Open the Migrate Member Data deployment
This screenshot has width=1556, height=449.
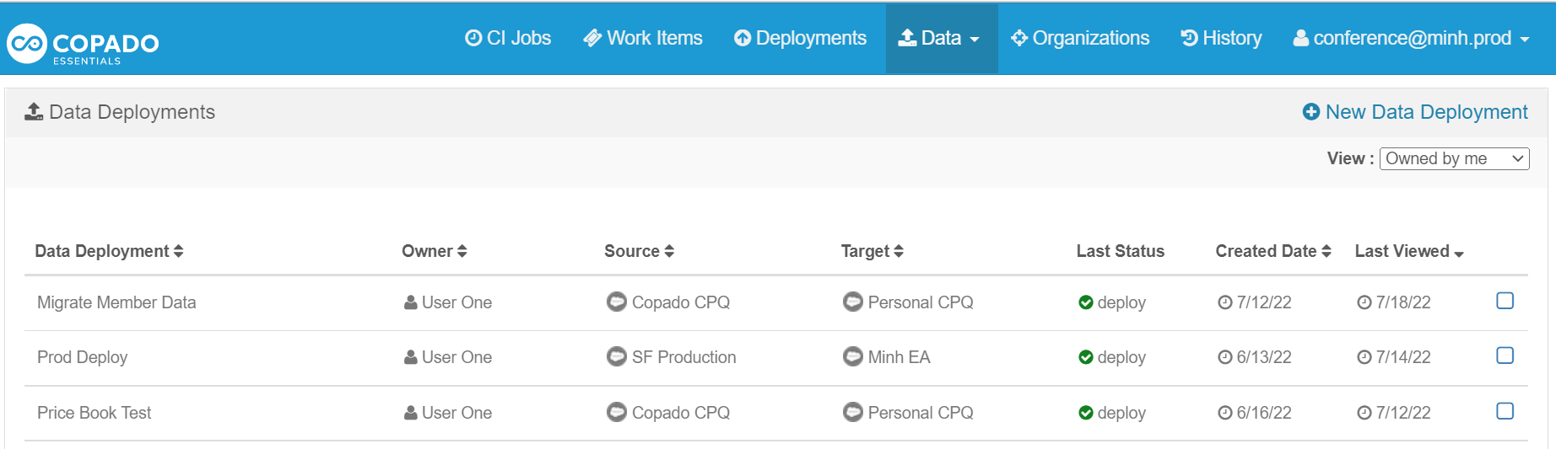[x=116, y=302]
